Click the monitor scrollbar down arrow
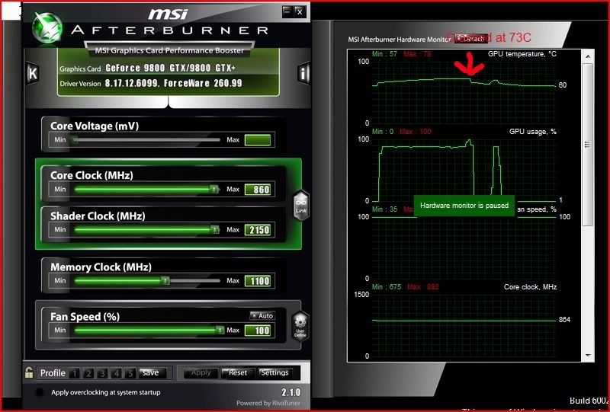610x412 pixels. coord(588,355)
